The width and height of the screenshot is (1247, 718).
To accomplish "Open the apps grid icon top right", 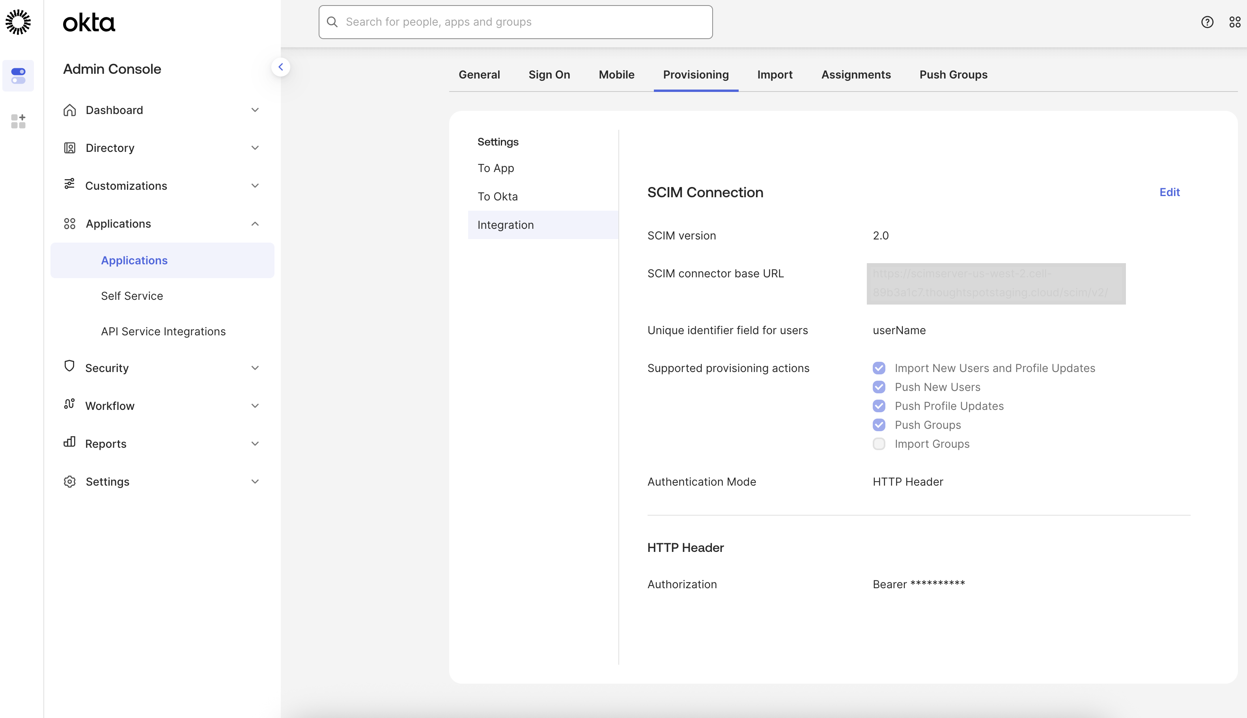I will pyautogui.click(x=1235, y=22).
